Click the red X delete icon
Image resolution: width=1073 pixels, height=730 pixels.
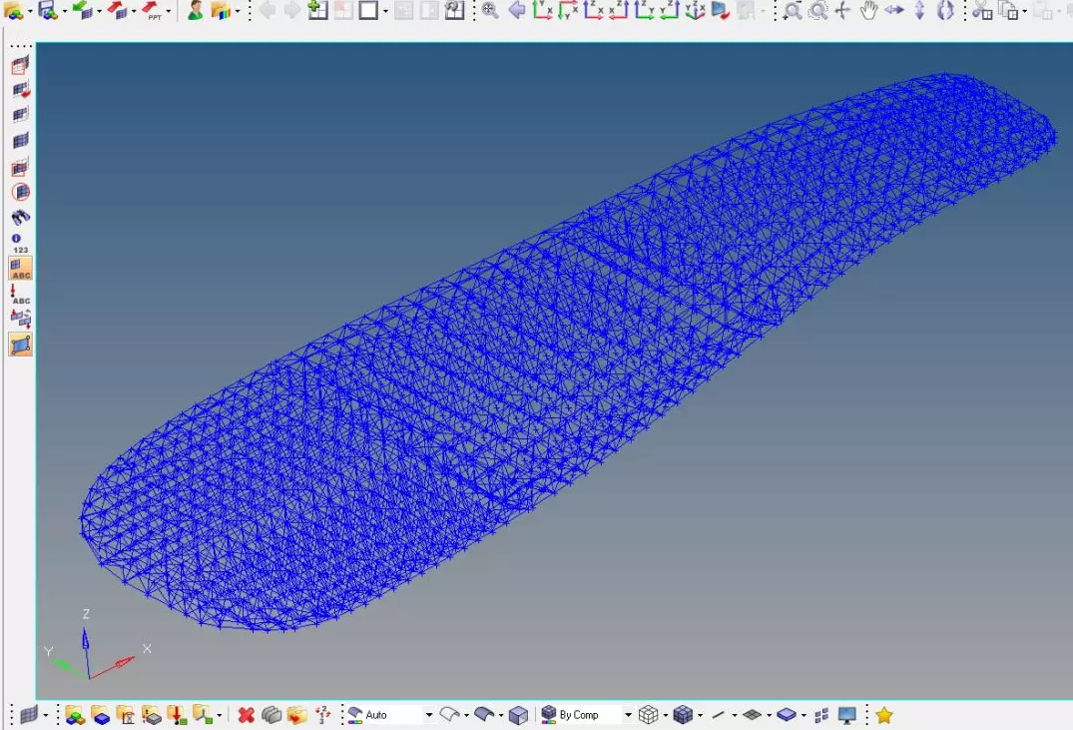pos(246,715)
